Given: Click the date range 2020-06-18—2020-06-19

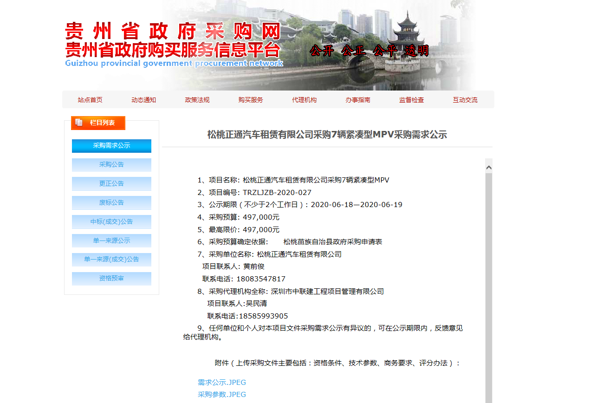Looking at the screenshot, I should [x=357, y=205].
